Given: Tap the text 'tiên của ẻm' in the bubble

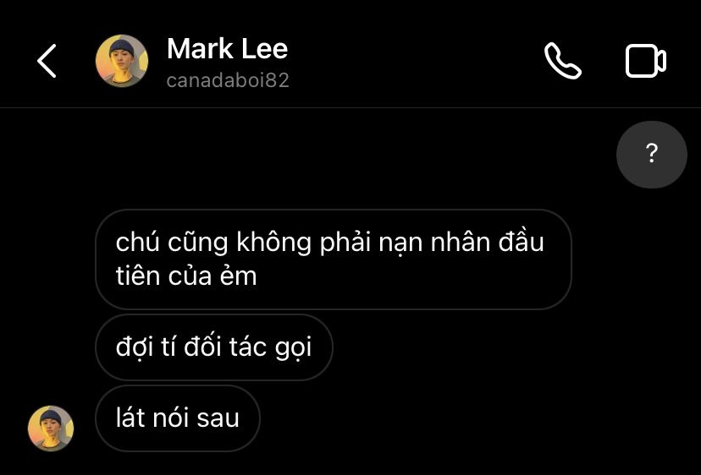Looking at the screenshot, I should click(186, 276).
